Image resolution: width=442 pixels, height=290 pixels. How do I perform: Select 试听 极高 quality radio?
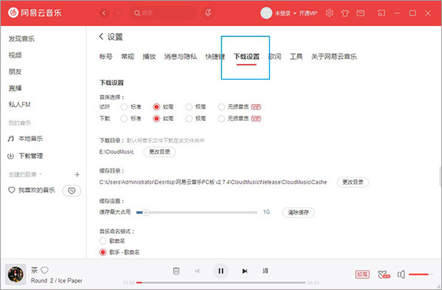[x=189, y=107]
